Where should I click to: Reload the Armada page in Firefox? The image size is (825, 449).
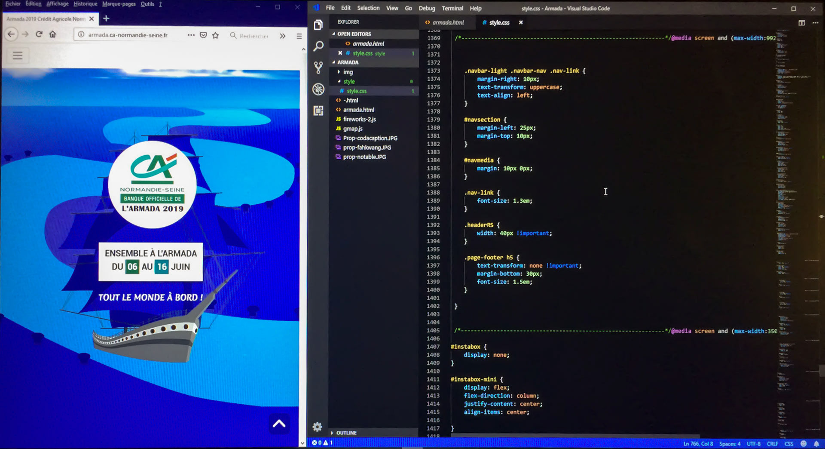39,34
